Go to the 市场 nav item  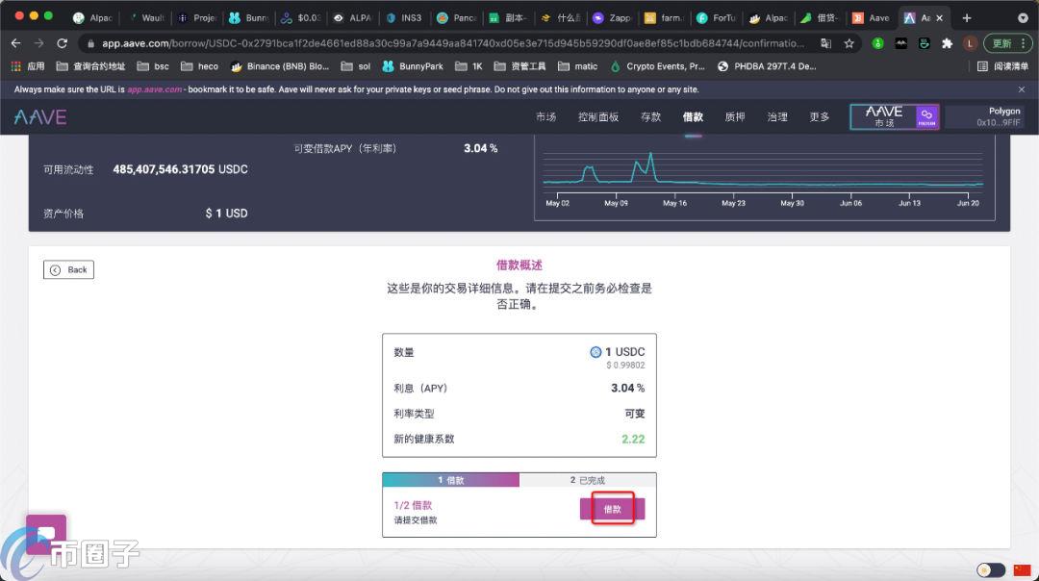click(546, 116)
